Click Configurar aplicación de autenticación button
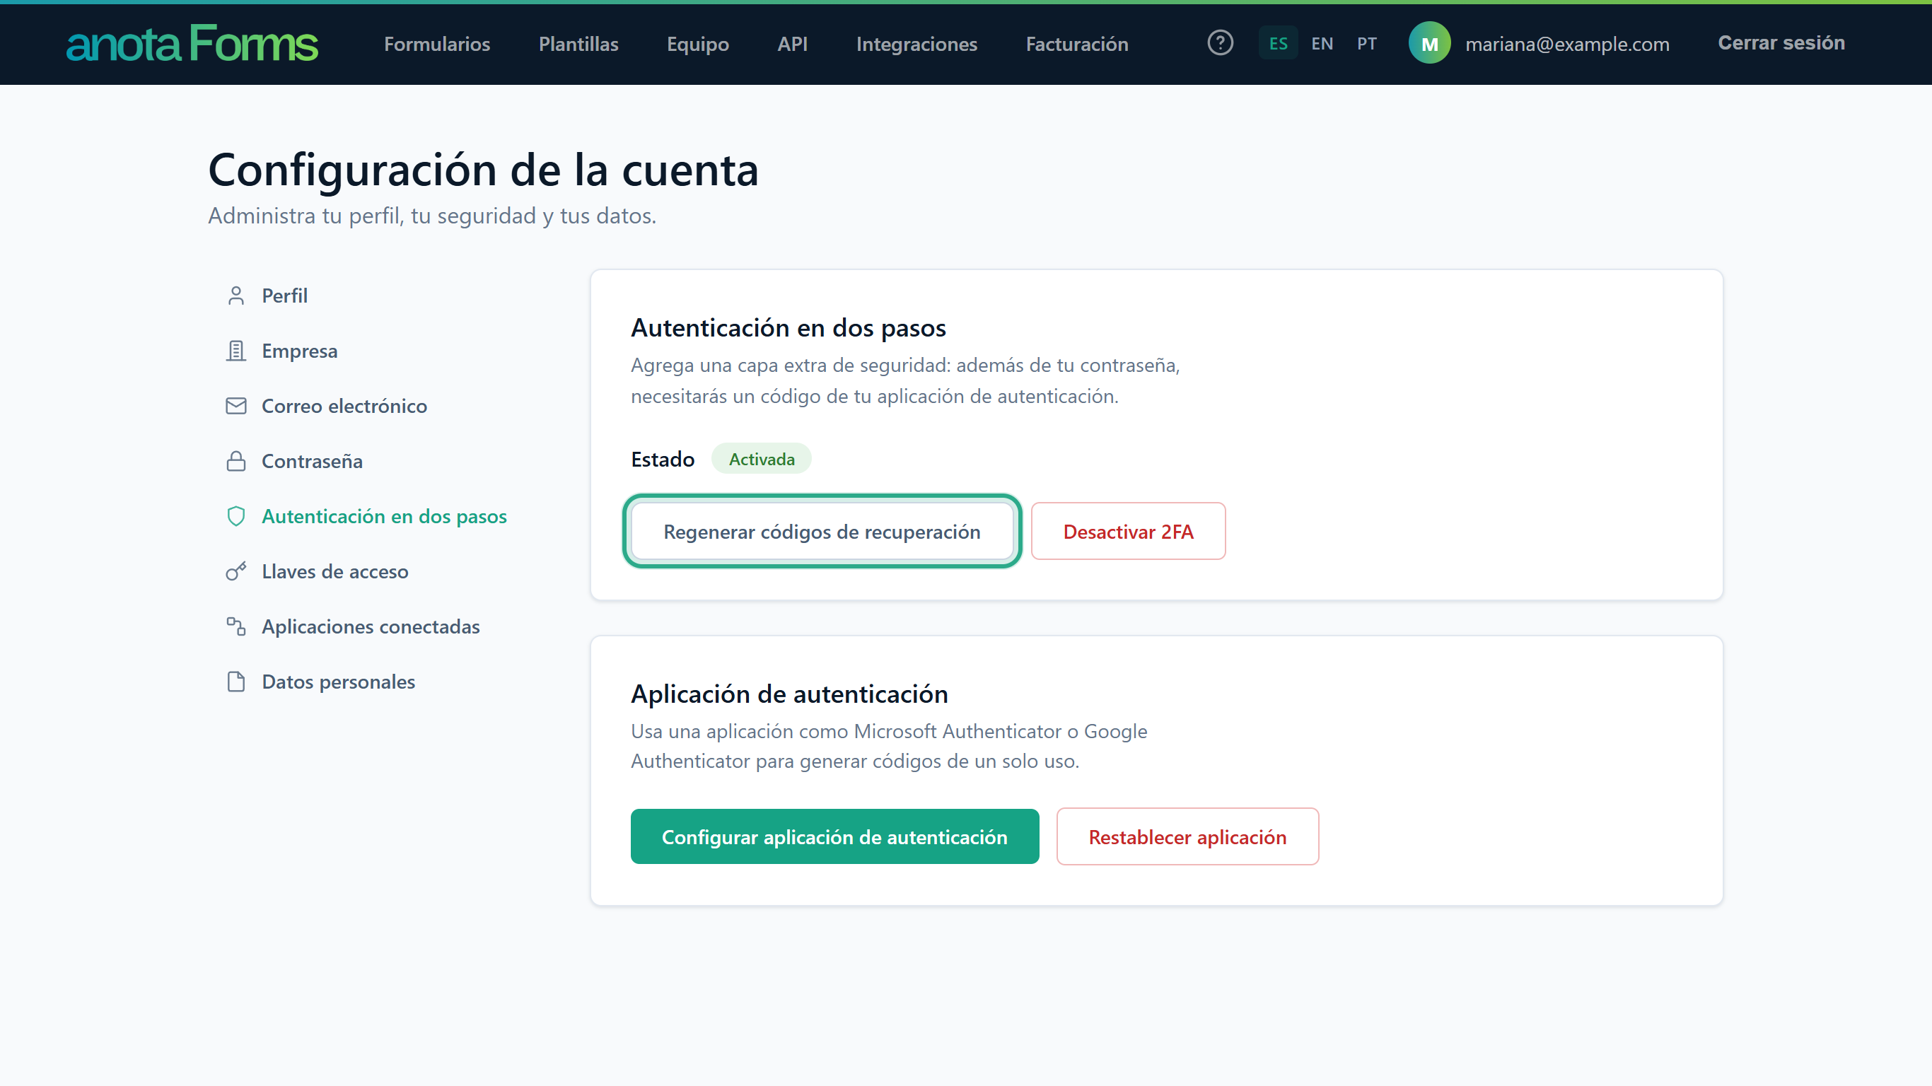1932x1086 pixels. tap(834, 836)
